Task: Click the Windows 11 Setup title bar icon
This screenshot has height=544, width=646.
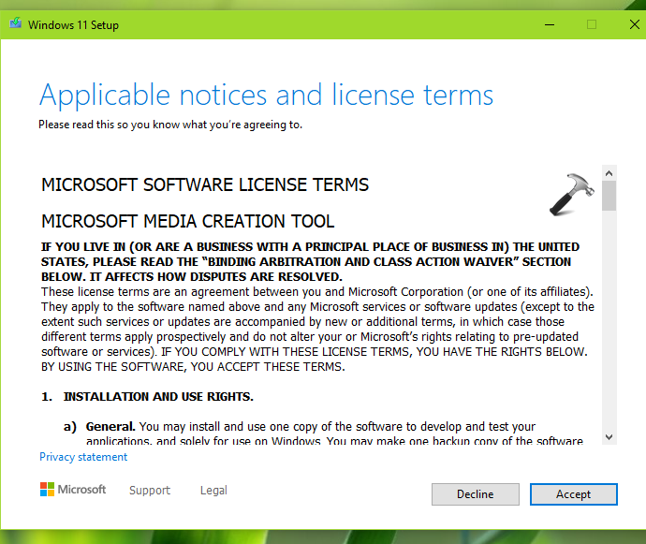Action: tap(14, 24)
